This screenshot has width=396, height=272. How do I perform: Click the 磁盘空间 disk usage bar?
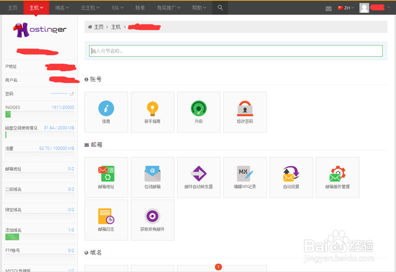coord(40,134)
